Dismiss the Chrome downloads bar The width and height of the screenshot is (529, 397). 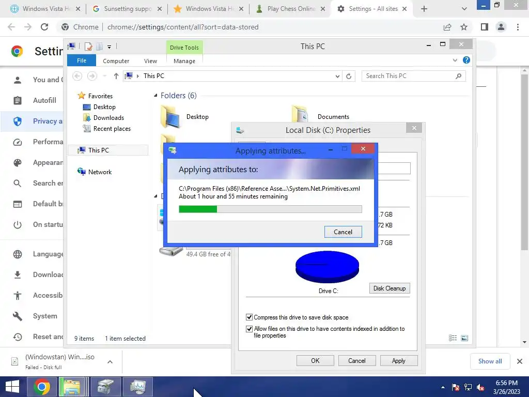(x=520, y=361)
